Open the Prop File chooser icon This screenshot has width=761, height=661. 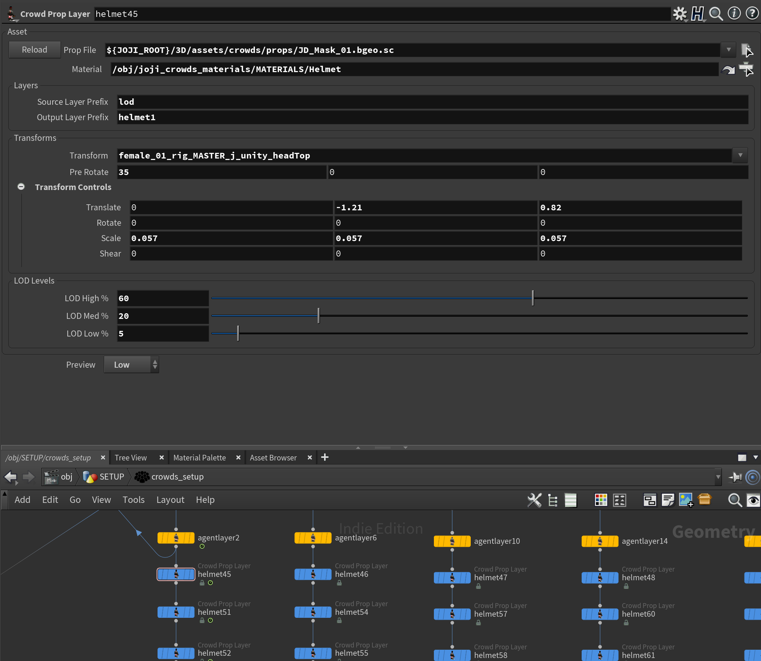click(x=746, y=50)
